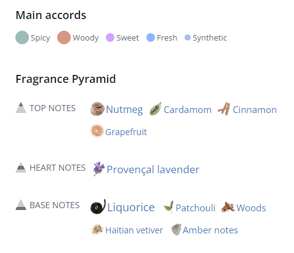294x253 pixels.
Task: Click the Base Notes pyramid icon
Action: [21, 204]
